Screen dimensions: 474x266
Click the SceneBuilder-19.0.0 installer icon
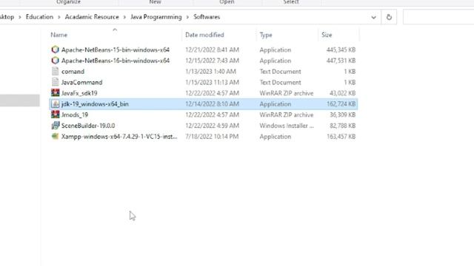[55, 126]
